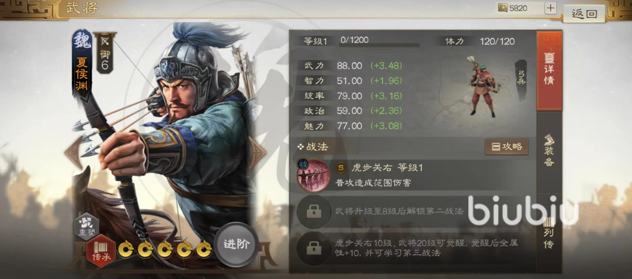Open the 攻略 strategy guide button
Viewport: 632px width, 279px height.
coord(507,147)
